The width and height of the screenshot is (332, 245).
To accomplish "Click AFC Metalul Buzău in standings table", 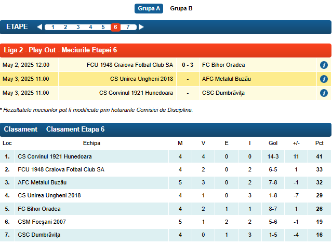I will point(42,182).
